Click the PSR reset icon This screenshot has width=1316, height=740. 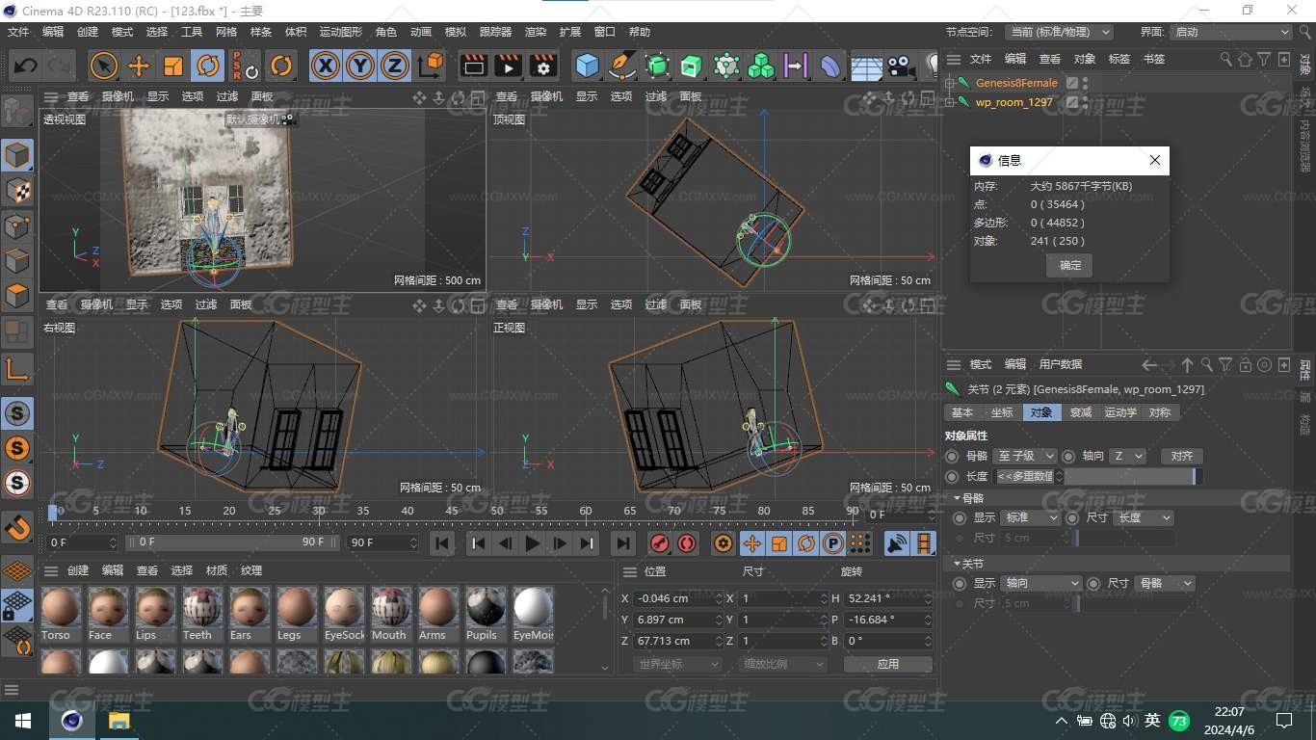[245, 66]
